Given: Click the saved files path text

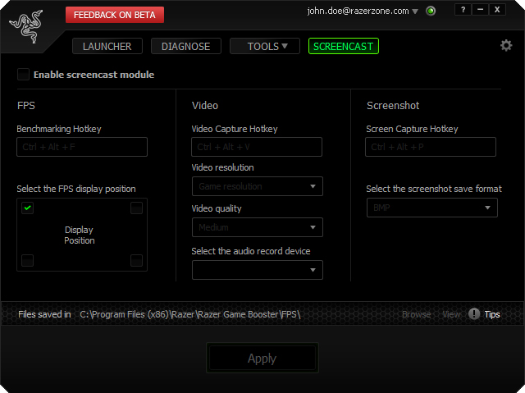Looking at the screenshot, I should tap(189, 315).
